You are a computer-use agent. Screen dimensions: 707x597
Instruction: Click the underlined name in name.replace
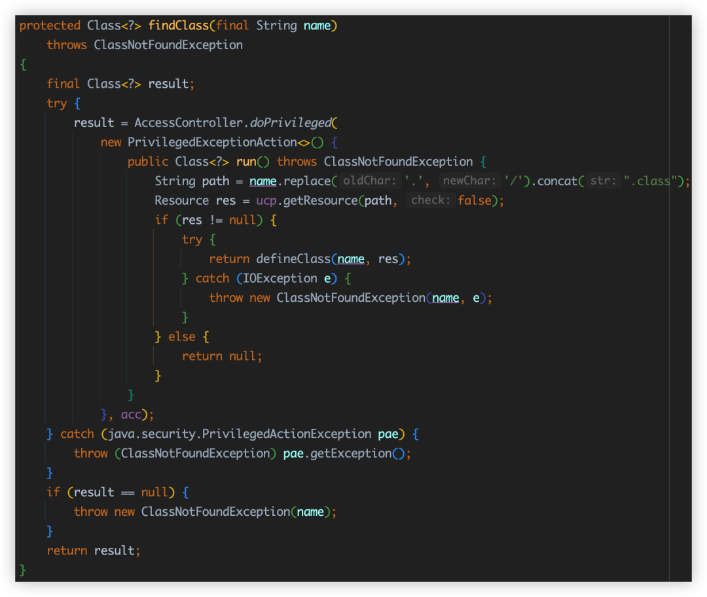point(263,181)
